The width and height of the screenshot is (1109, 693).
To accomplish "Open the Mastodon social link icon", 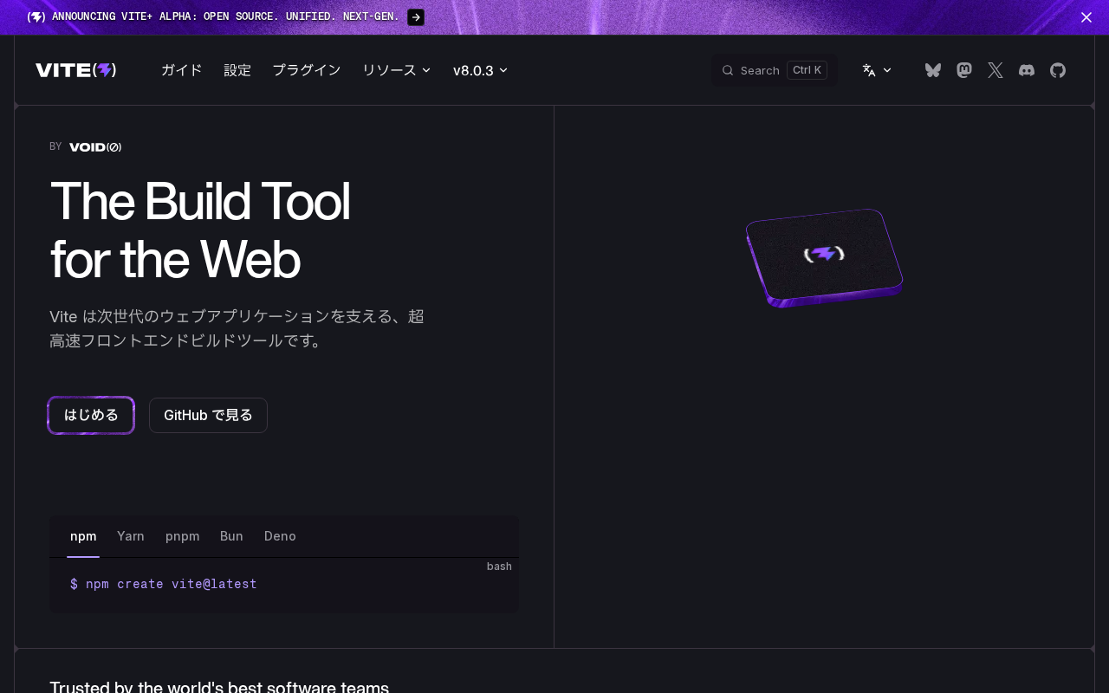I will tap(963, 70).
